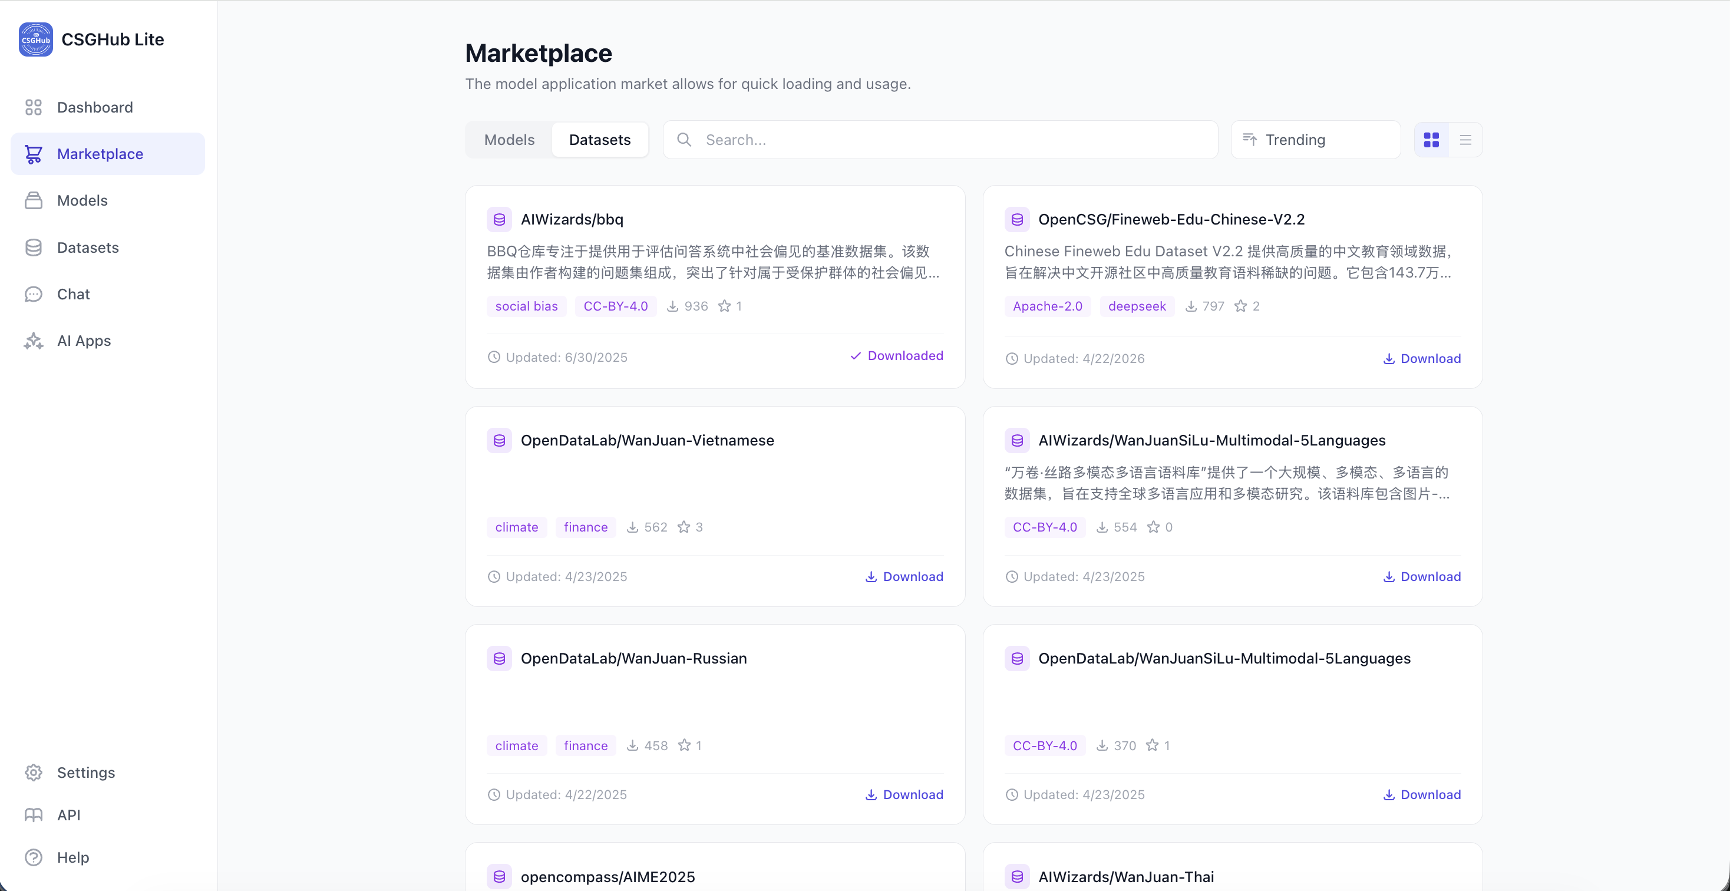This screenshot has height=891, width=1730.
Task: Open Chat from the sidebar
Action: point(107,294)
